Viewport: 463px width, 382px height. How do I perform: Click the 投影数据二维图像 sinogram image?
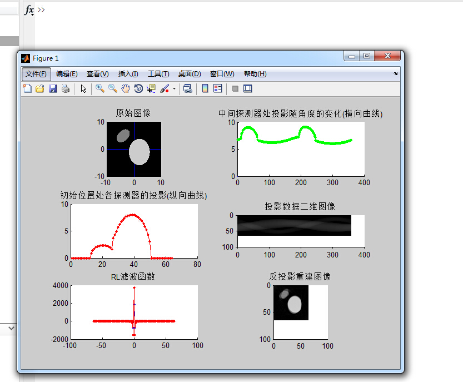point(295,225)
